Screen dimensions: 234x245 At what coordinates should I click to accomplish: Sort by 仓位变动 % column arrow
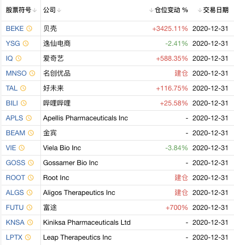pos(151,10)
